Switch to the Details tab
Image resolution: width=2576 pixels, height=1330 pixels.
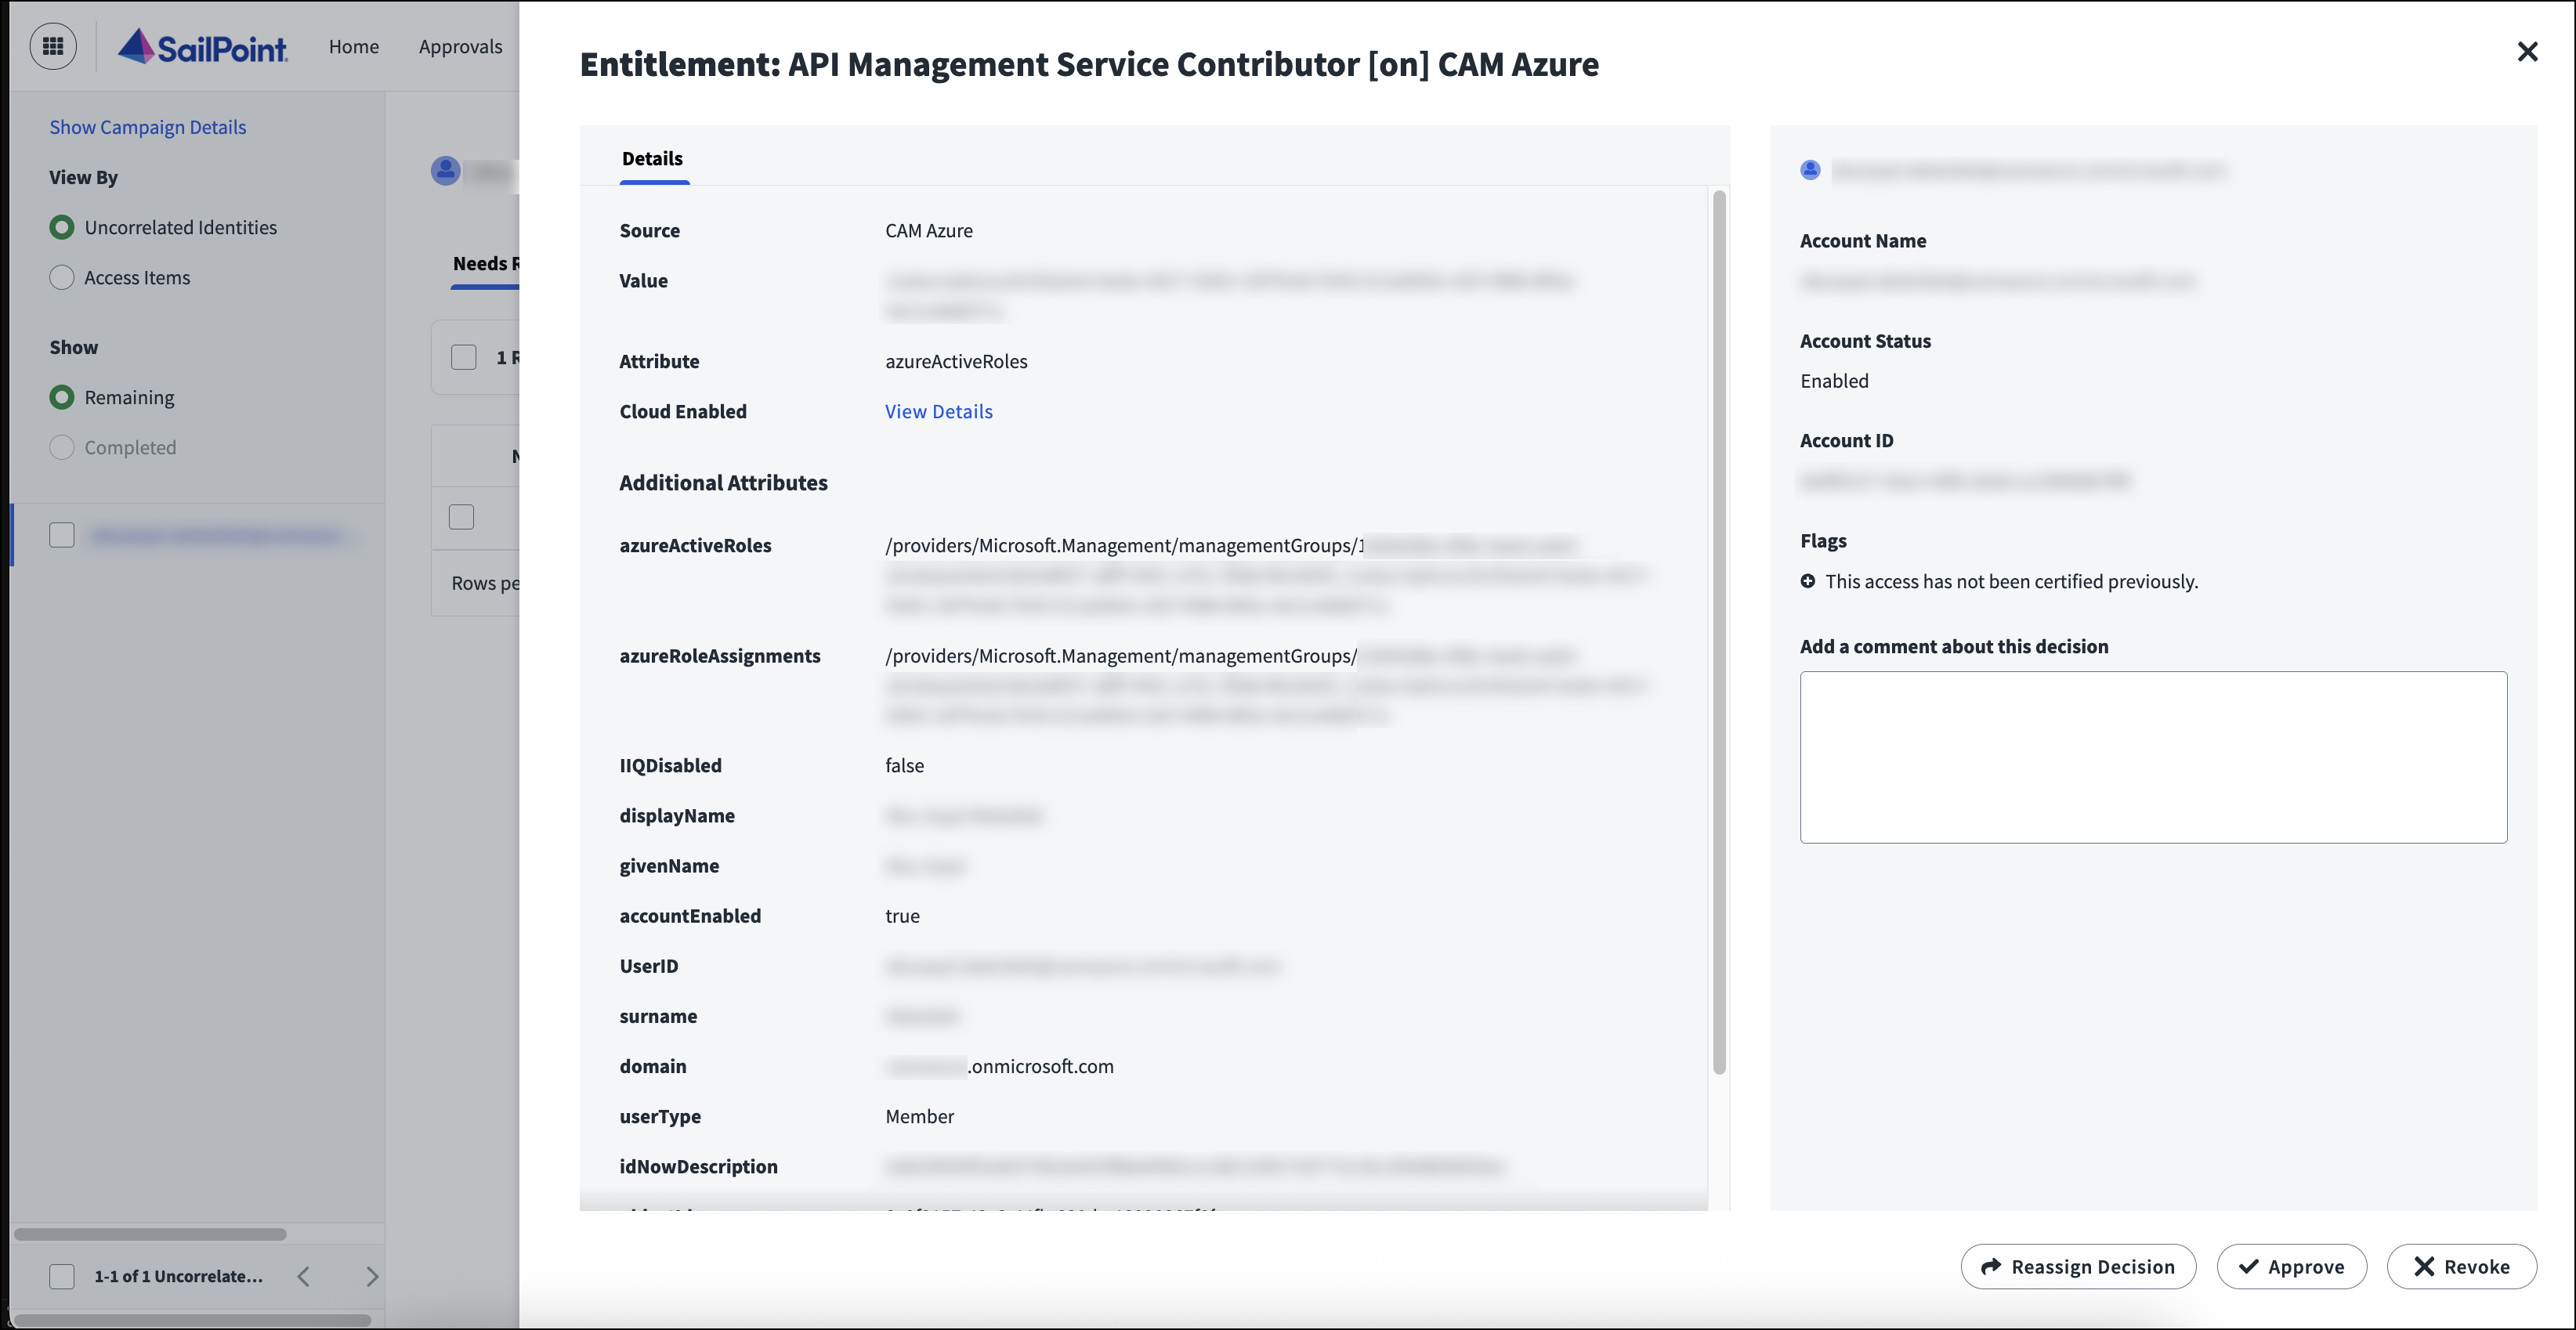pos(652,159)
